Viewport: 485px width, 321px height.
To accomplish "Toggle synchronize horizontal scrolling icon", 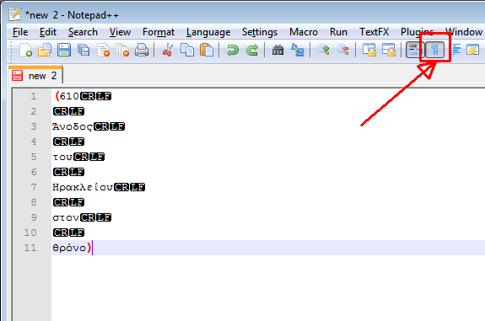I will click(389, 50).
